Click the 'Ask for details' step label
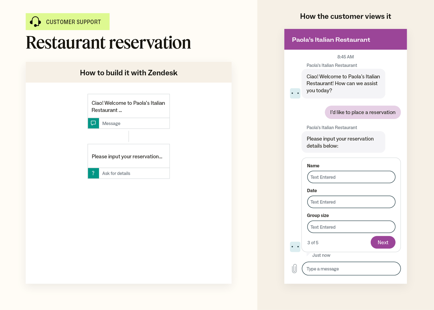The height and width of the screenshot is (310, 434). [116, 173]
